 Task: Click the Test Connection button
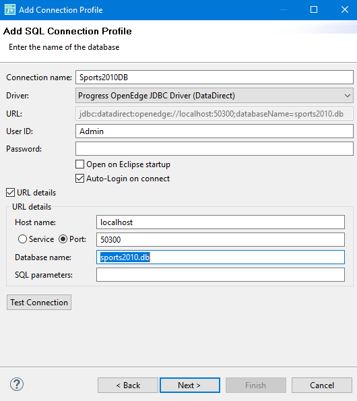[39, 303]
